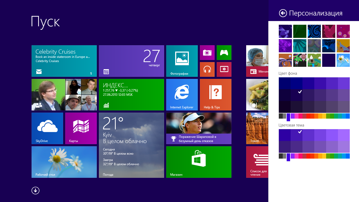This screenshot has width=359, height=202.
Task: Open the Погода weather tile
Action: click(x=132, y=145)
